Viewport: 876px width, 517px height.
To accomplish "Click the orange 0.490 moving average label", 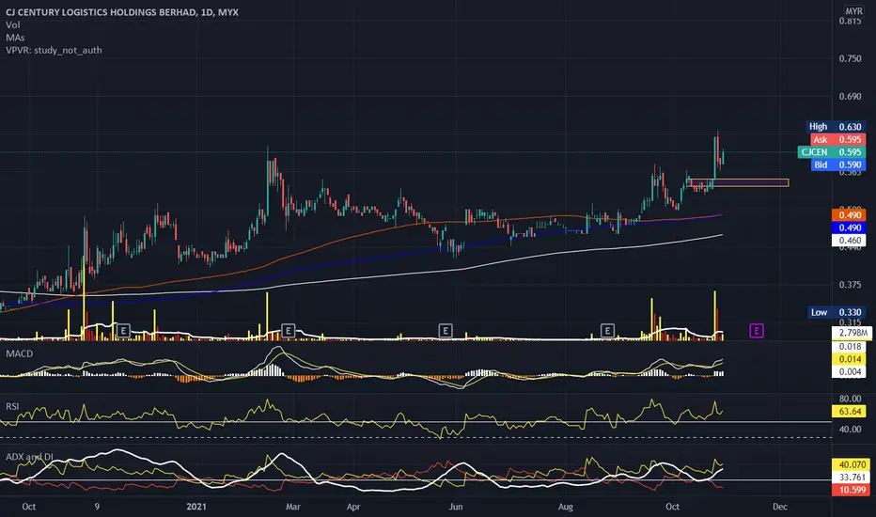I will [x=849, y=215].
